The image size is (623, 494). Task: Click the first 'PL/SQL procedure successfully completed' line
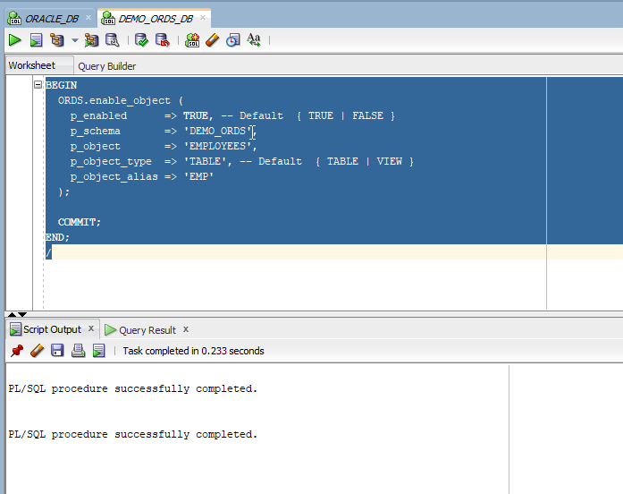(x=133, y=388)
